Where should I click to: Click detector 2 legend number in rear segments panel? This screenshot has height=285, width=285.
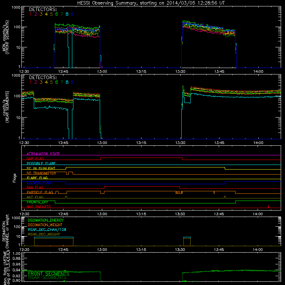[36, 82]
